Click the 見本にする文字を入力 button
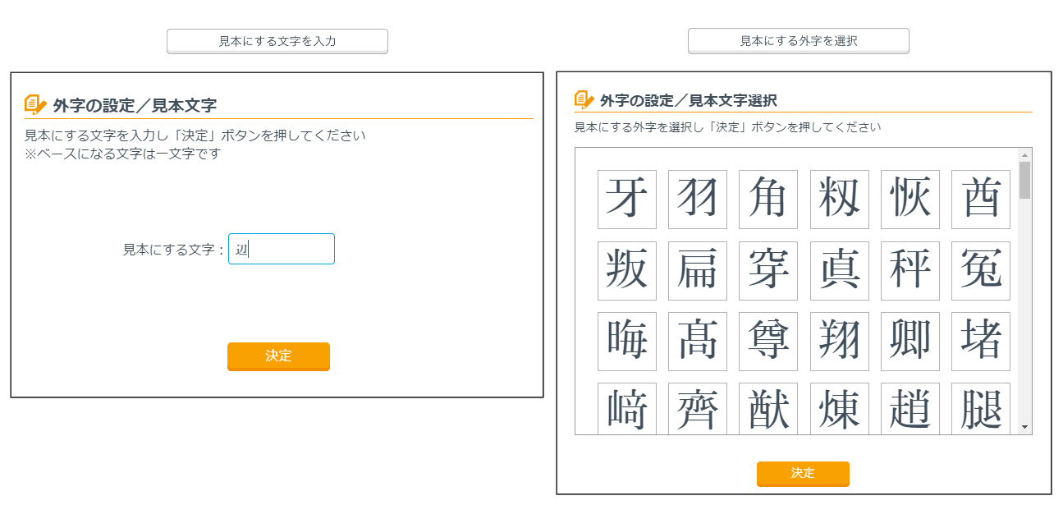Image resolution: width=1063 pixels, height=505 pixels. pyautogui.click(x=277, y=41)
